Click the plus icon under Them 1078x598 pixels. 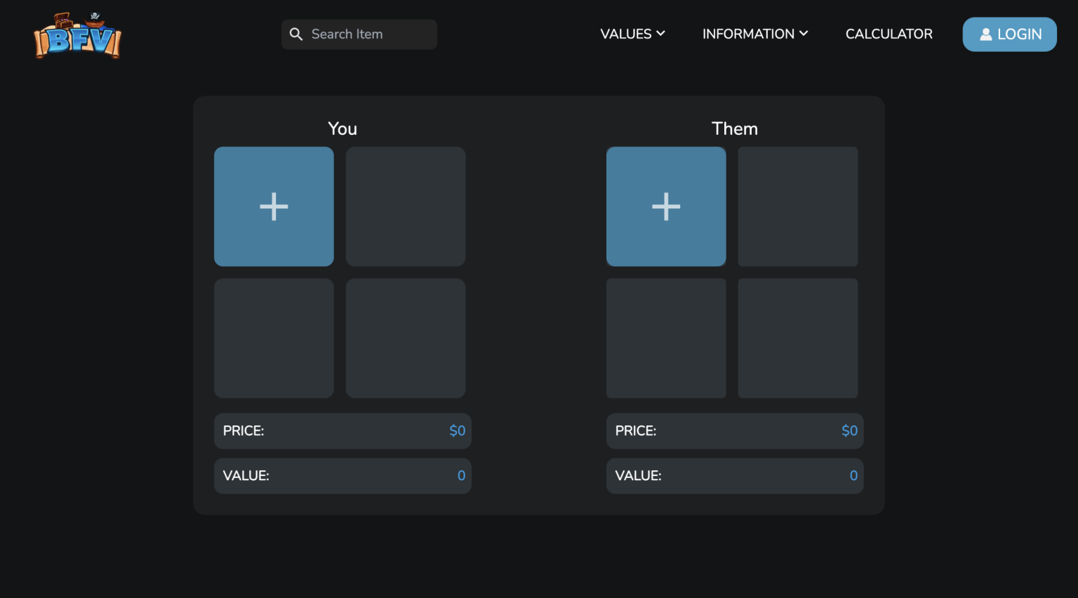coord(665,206)
